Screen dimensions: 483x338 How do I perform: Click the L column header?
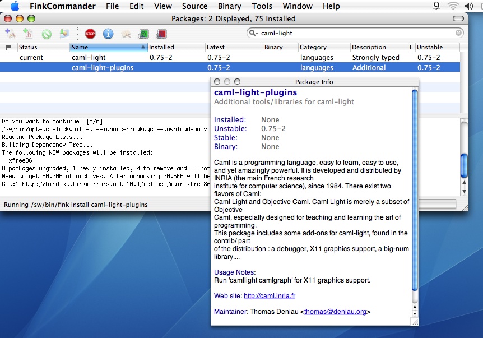[x=411, y=47]
